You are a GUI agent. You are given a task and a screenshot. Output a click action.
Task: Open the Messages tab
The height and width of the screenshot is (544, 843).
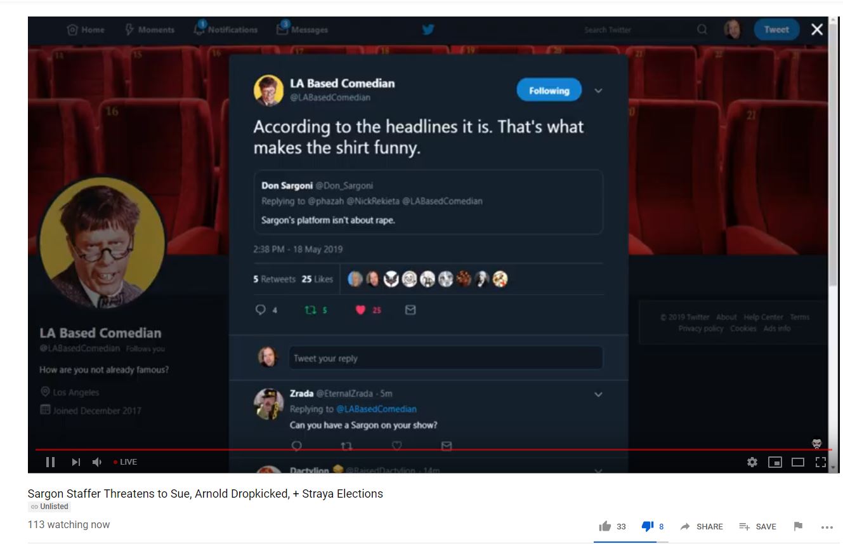pos(302,29)
